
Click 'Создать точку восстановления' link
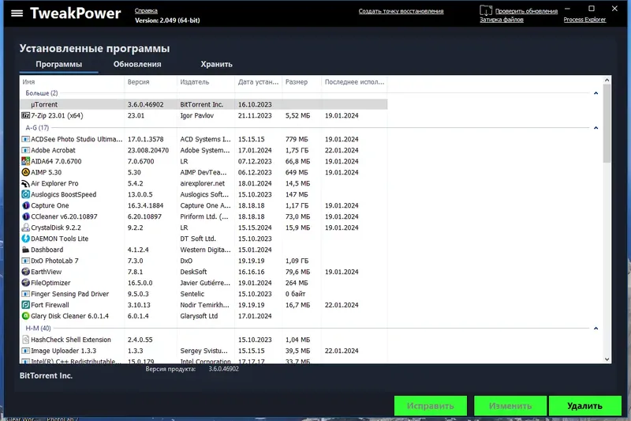point(401,11)
